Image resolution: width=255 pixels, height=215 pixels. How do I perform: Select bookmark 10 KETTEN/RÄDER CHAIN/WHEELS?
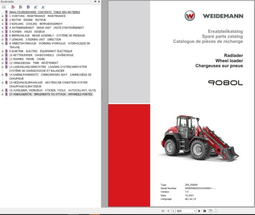(41, 55)
